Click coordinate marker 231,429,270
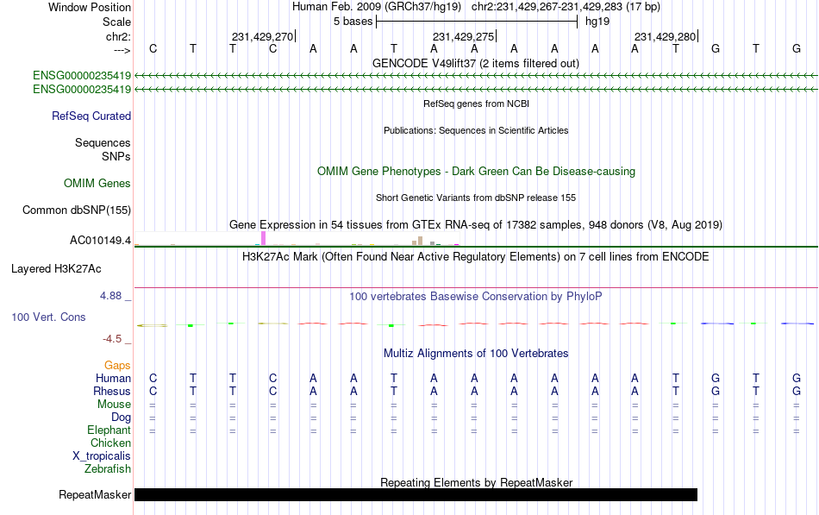 tap(263, 36)
